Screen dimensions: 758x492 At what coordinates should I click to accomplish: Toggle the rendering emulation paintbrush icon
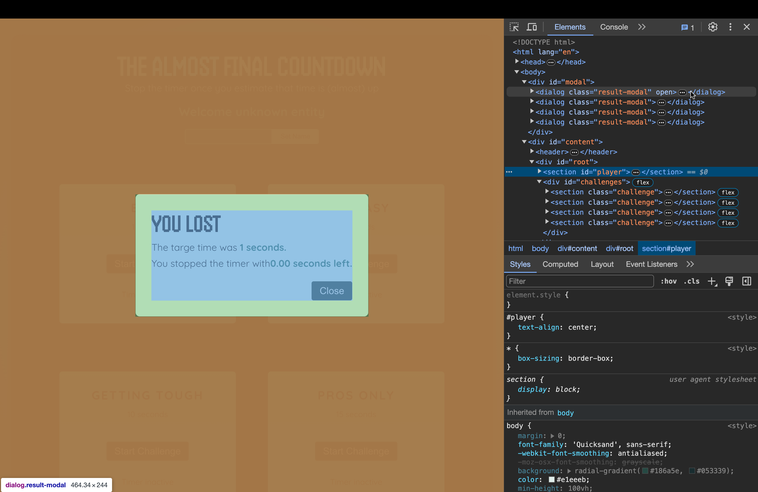click(x=729, y=281)
